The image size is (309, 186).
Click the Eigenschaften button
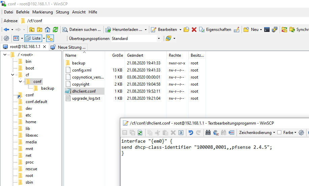coord(215,30)
